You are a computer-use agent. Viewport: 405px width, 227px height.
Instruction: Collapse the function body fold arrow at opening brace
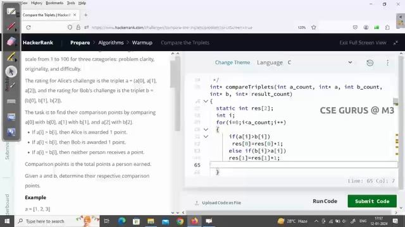(206, 101)
